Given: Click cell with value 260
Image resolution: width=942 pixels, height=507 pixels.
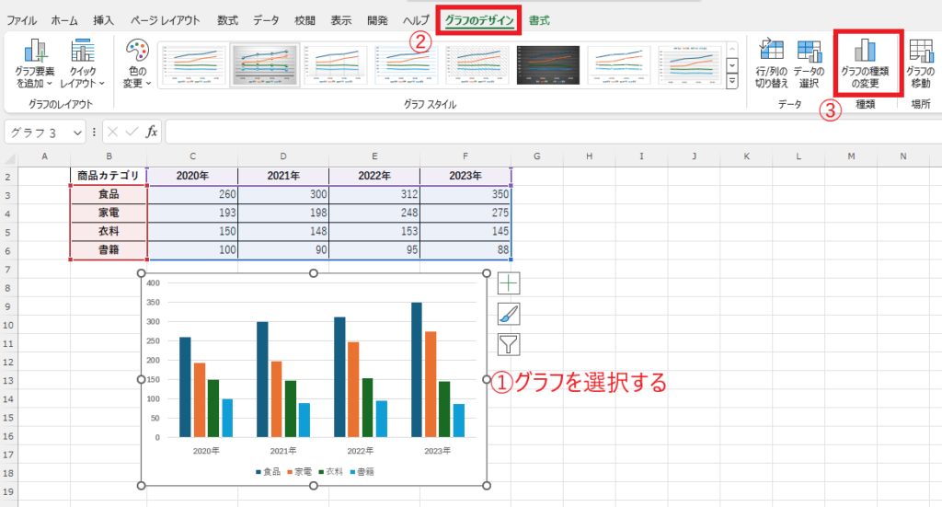Looking at the screenshot, I should 192,194.
